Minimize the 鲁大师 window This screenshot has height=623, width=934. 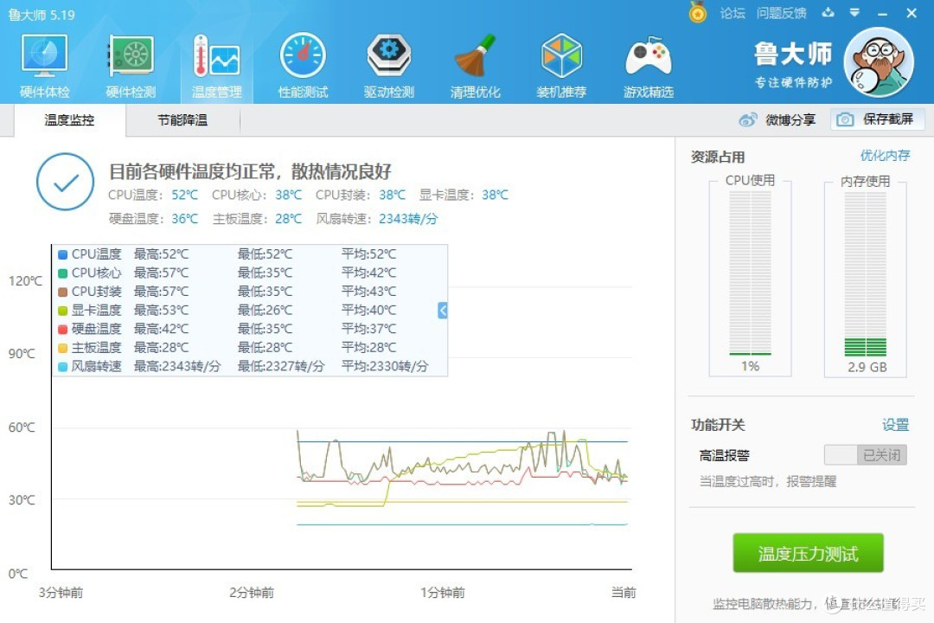pos(883,13)
